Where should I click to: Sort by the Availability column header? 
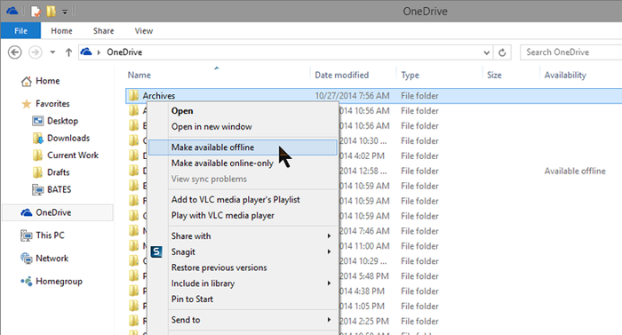[565, 75]
